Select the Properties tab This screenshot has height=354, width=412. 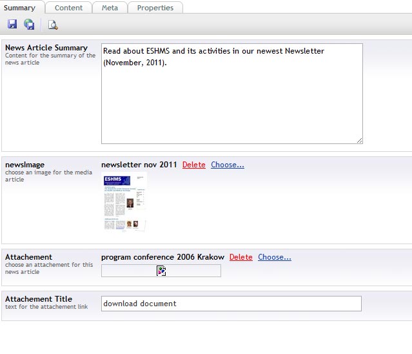click(155, 8)
